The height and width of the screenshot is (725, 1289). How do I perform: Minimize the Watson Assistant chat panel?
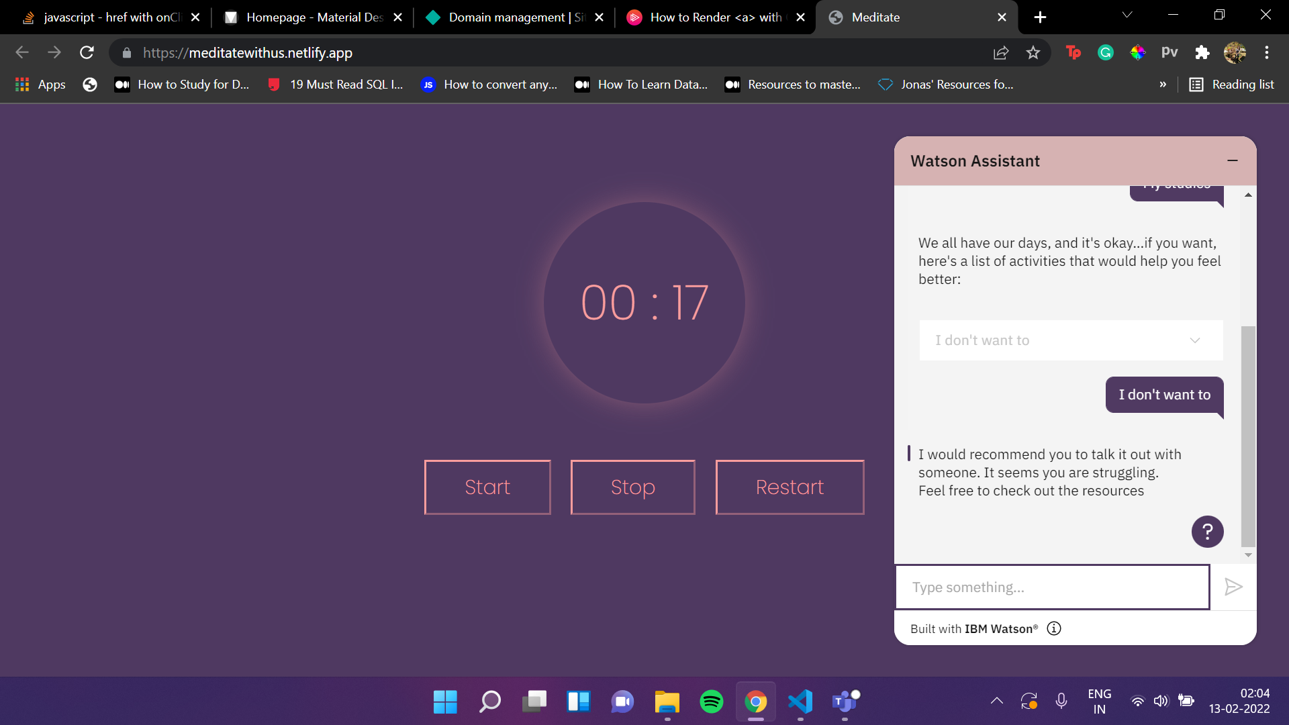[1233, 160]
